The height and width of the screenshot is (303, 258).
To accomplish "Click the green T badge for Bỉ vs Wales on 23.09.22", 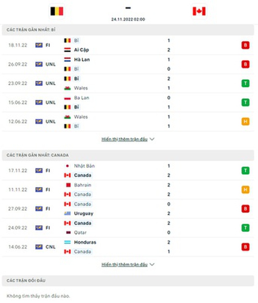I will coord(245,83).
